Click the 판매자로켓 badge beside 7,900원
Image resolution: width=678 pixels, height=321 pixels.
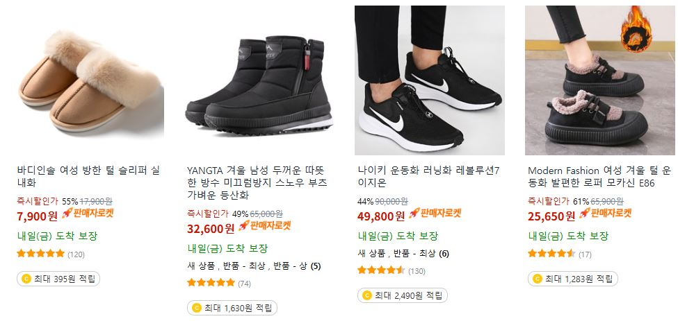[x=88, y=214]
